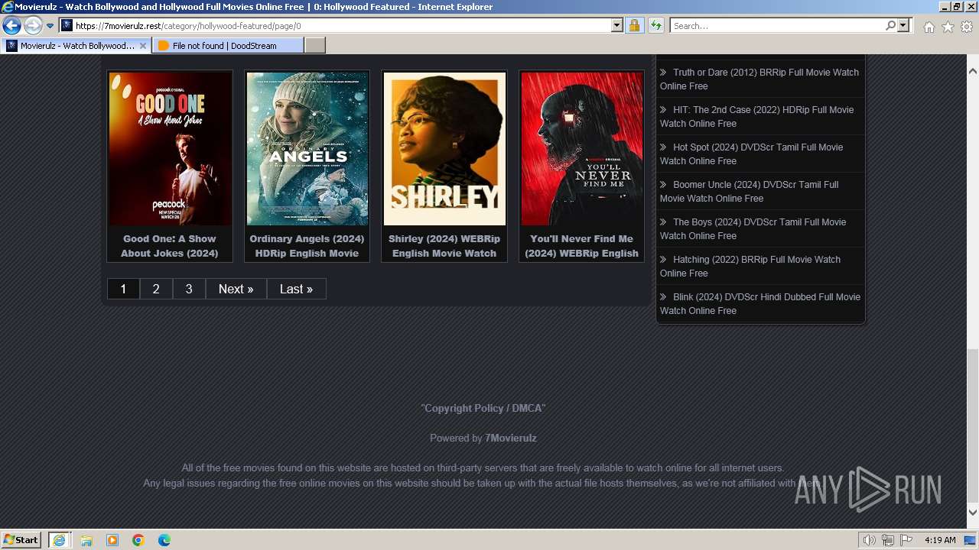Open the Shirley movie poster

coord(444,148)
